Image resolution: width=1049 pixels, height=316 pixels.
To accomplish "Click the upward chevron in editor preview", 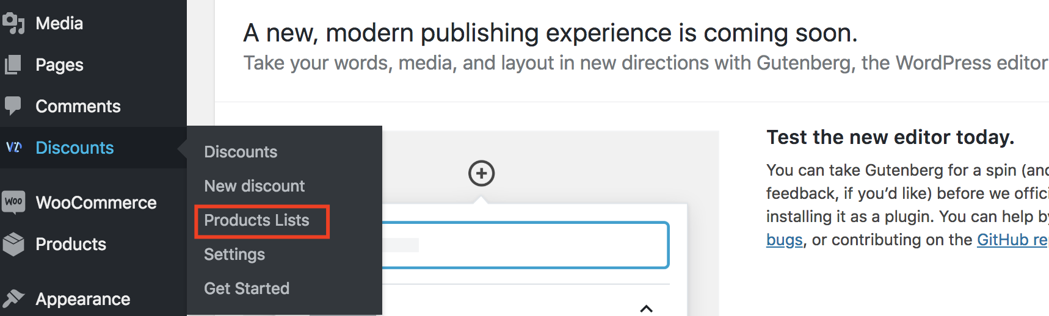I will pos(646,309).
